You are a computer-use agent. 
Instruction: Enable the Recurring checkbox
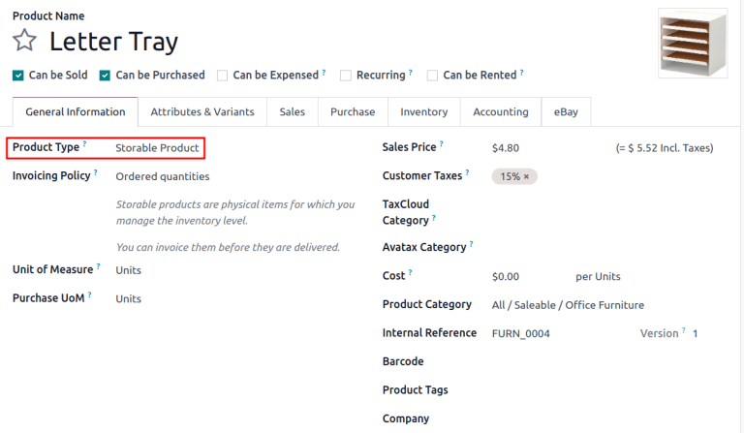[x=346, y=75]
